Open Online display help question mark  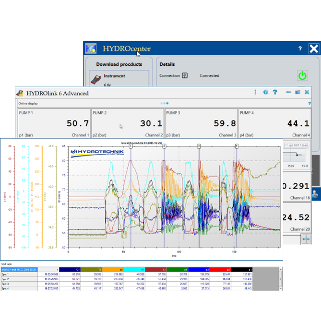pos(309,103)
